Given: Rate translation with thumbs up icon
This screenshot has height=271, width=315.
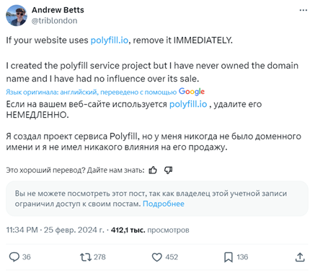Looking at the screenshot, I should [x=153, y=171].
